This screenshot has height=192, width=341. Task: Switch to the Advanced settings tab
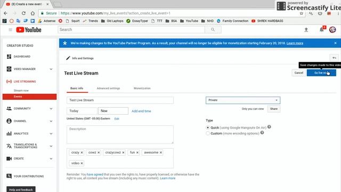108,88
